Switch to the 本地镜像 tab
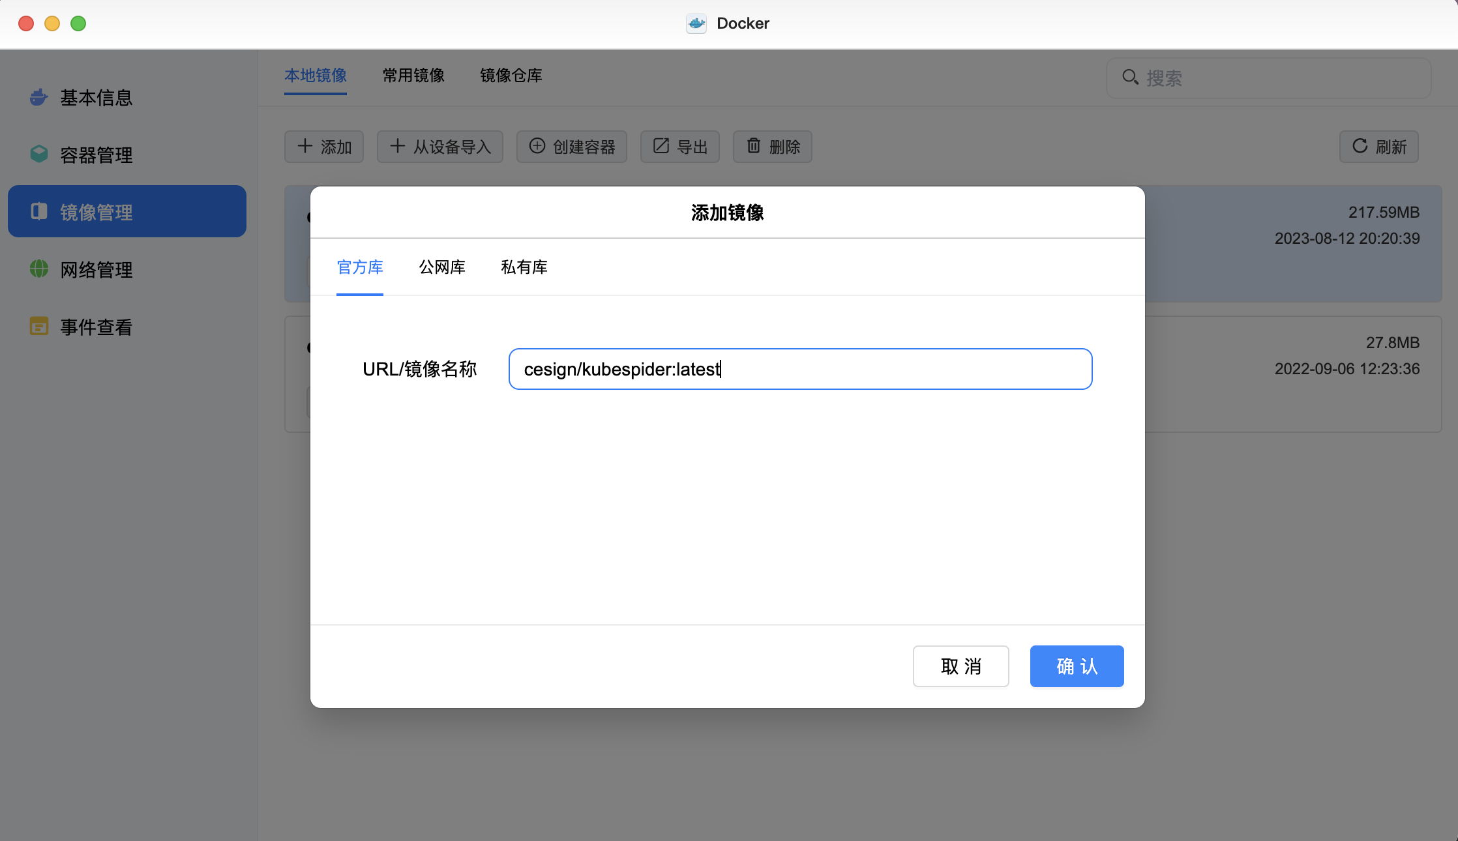 316,76
